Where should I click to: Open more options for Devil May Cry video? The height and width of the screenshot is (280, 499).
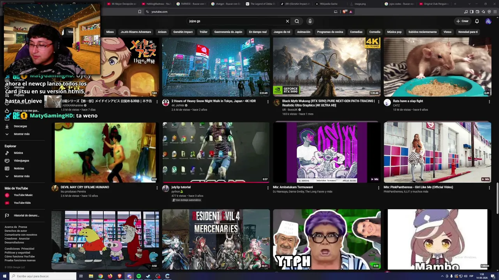[157, 188]
